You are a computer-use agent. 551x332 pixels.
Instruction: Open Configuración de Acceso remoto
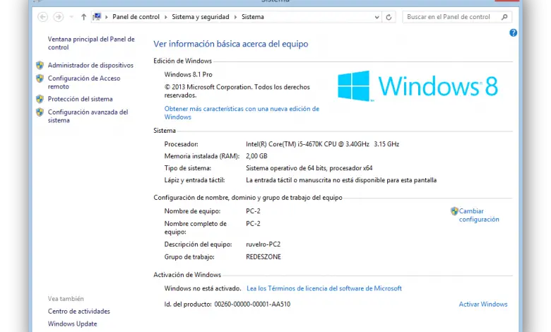pyautogui.click(x=84, y=82)
